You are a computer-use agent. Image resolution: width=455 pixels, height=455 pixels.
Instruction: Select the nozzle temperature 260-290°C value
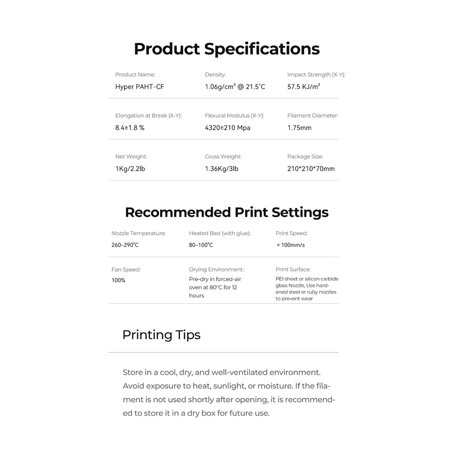pyautogui.click(x=125, y=245)
